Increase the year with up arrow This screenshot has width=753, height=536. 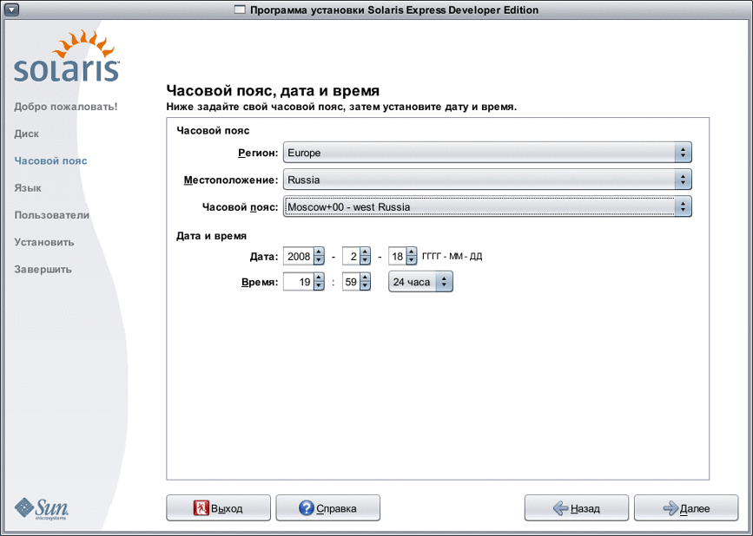coord(319,252)
